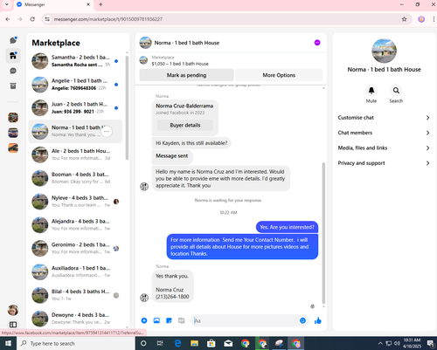Switch to the Messenger browser tab

pyautogui.click(x=53, y=4)
